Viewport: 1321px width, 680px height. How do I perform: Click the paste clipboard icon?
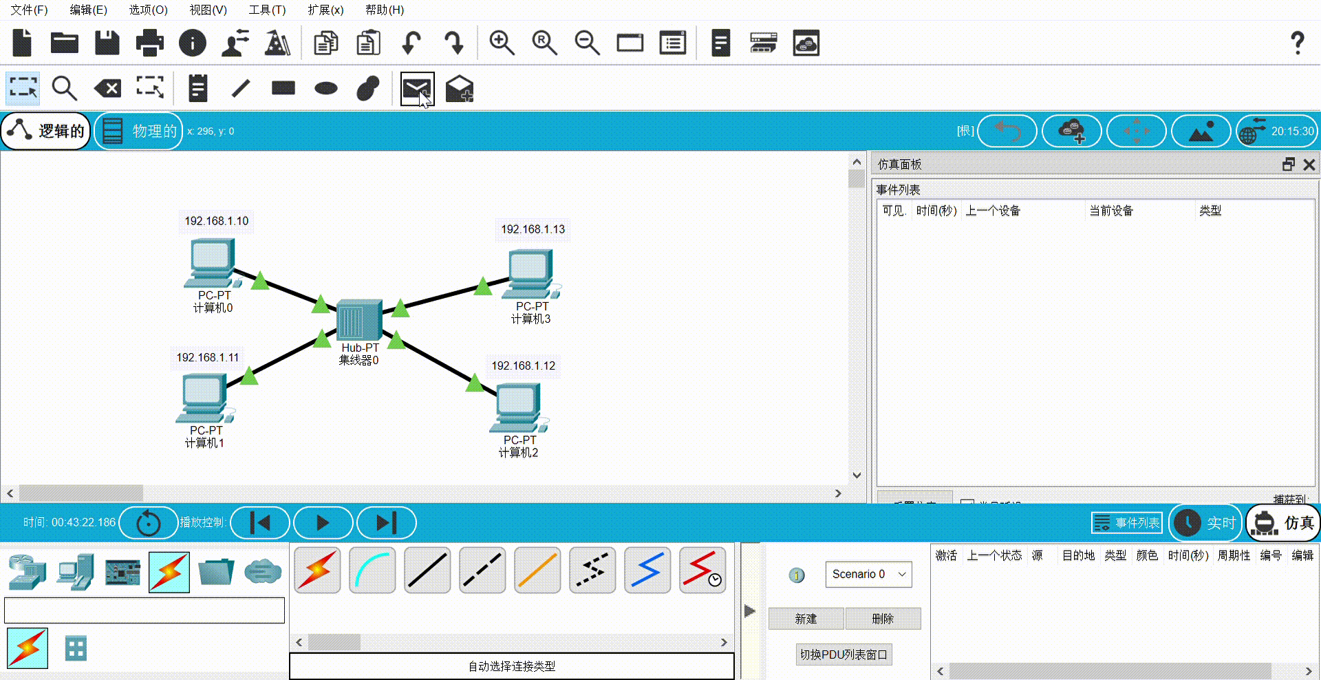tap(369, 43)
